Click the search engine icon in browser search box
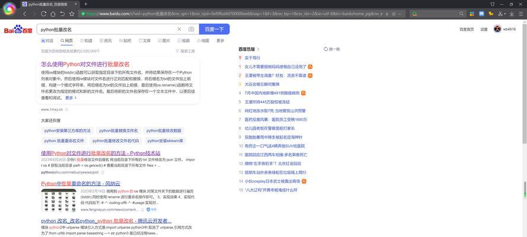Image resolution: width=527 pixels, height=237 pixels. [415, 14]
